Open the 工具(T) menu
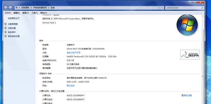The width and height of the screenshot is (211, 104). (x=35, y=13)
